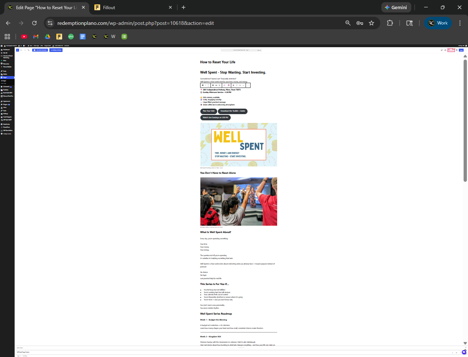The image size is (468, 357).
Task: Open the Google Drive bookmark
Action: pos(48,37)
